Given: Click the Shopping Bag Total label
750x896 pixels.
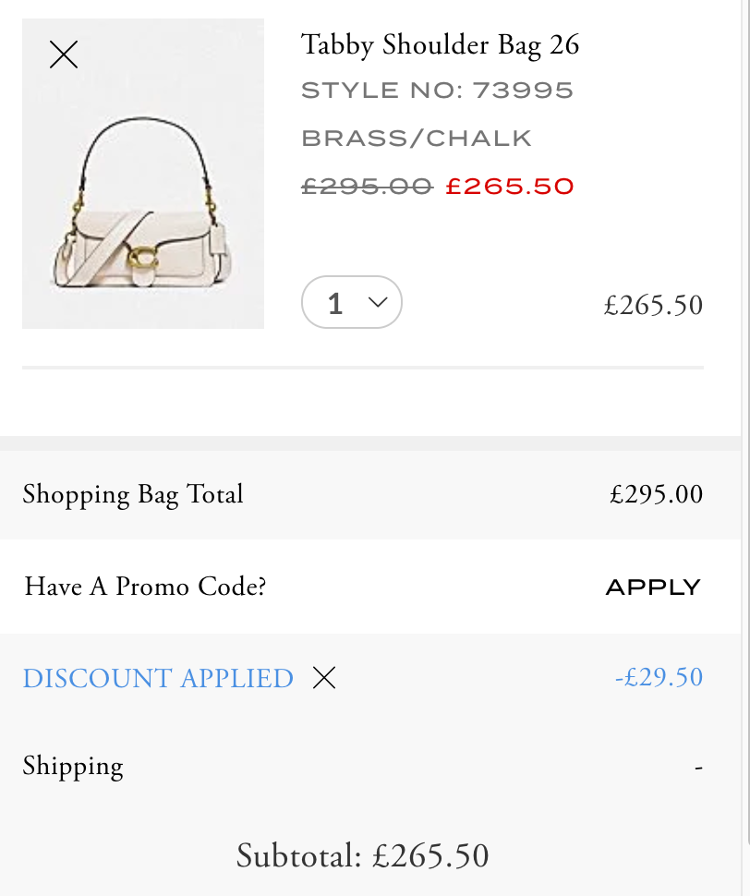Looking at the screenshot, I should (x=132, y=495).
